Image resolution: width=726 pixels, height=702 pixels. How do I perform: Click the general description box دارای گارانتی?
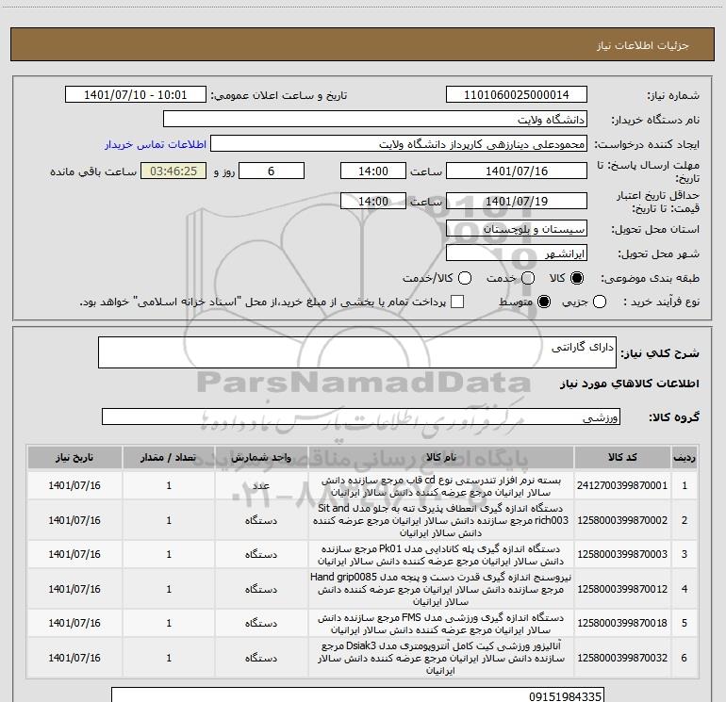[357, 352]
